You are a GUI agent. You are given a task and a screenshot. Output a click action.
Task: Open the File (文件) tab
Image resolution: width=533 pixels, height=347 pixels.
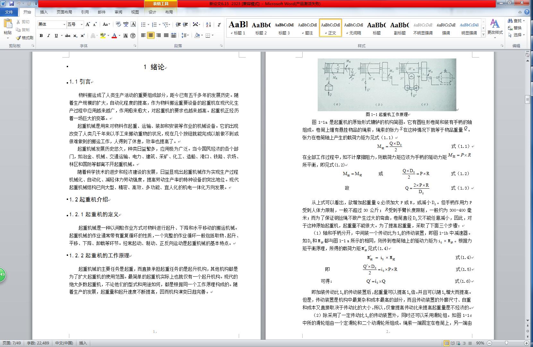coord(9,12)
